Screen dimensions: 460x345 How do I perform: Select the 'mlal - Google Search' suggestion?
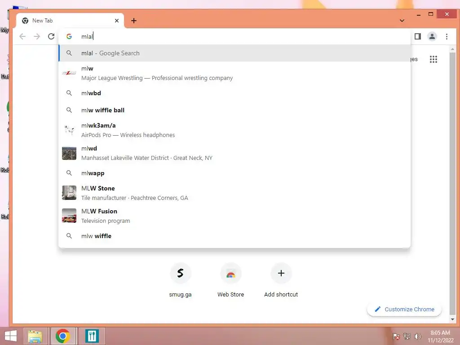coord(234,53)
